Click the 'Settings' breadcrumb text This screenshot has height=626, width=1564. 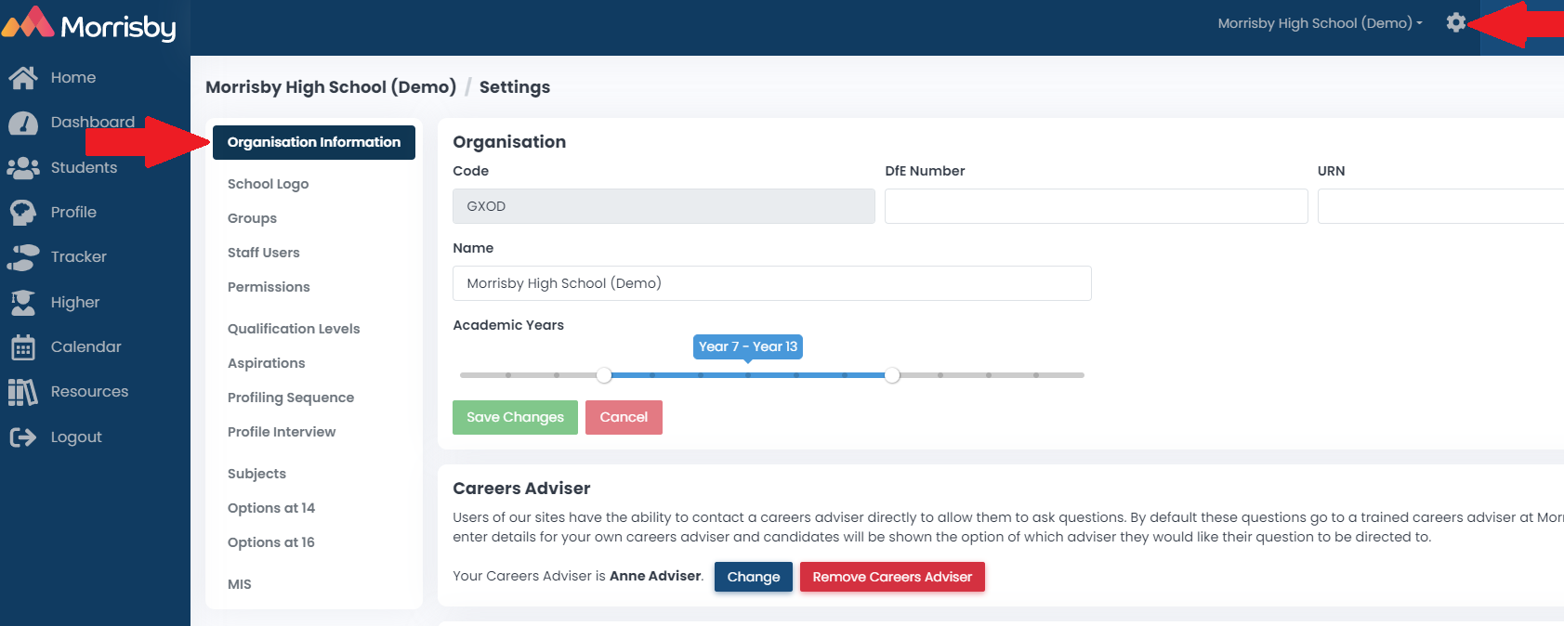[x=515, y=87]
